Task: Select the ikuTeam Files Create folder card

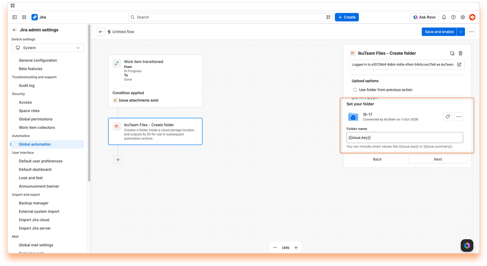Action: [x=155, y=131]
